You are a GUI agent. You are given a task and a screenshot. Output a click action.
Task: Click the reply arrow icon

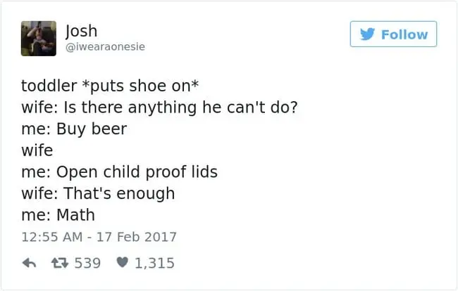(29, 263)
